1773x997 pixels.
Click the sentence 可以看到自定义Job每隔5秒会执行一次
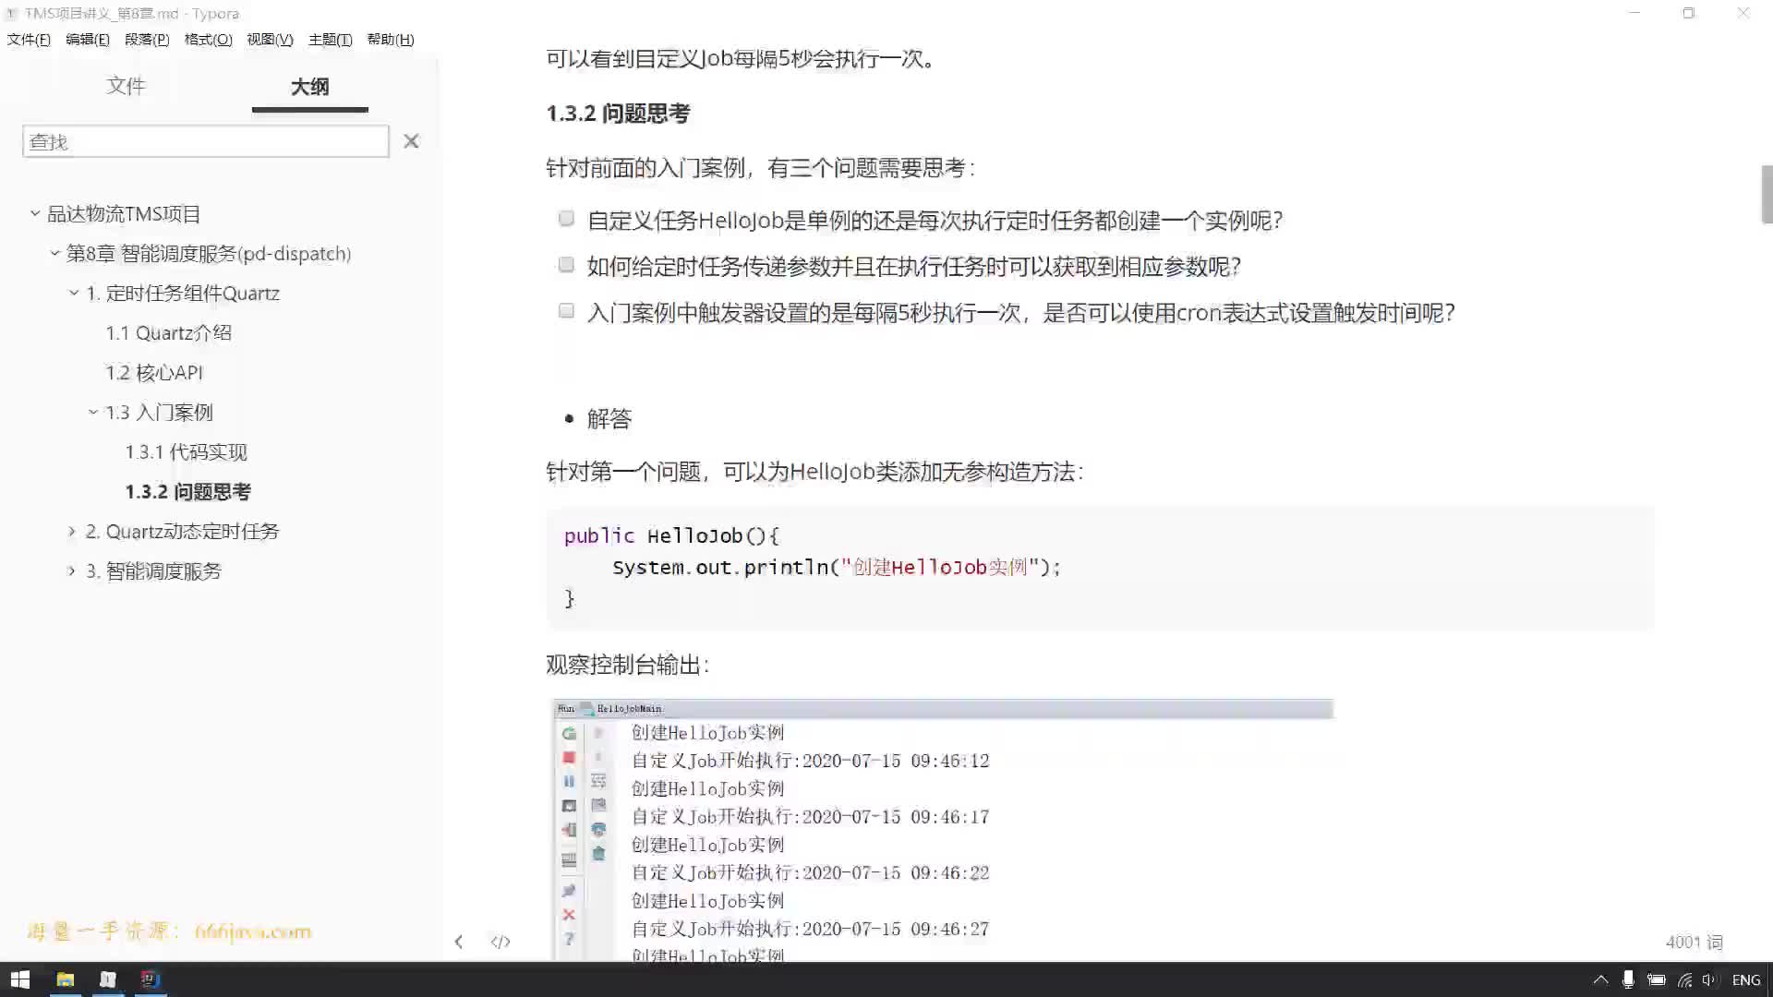(742, 59)
